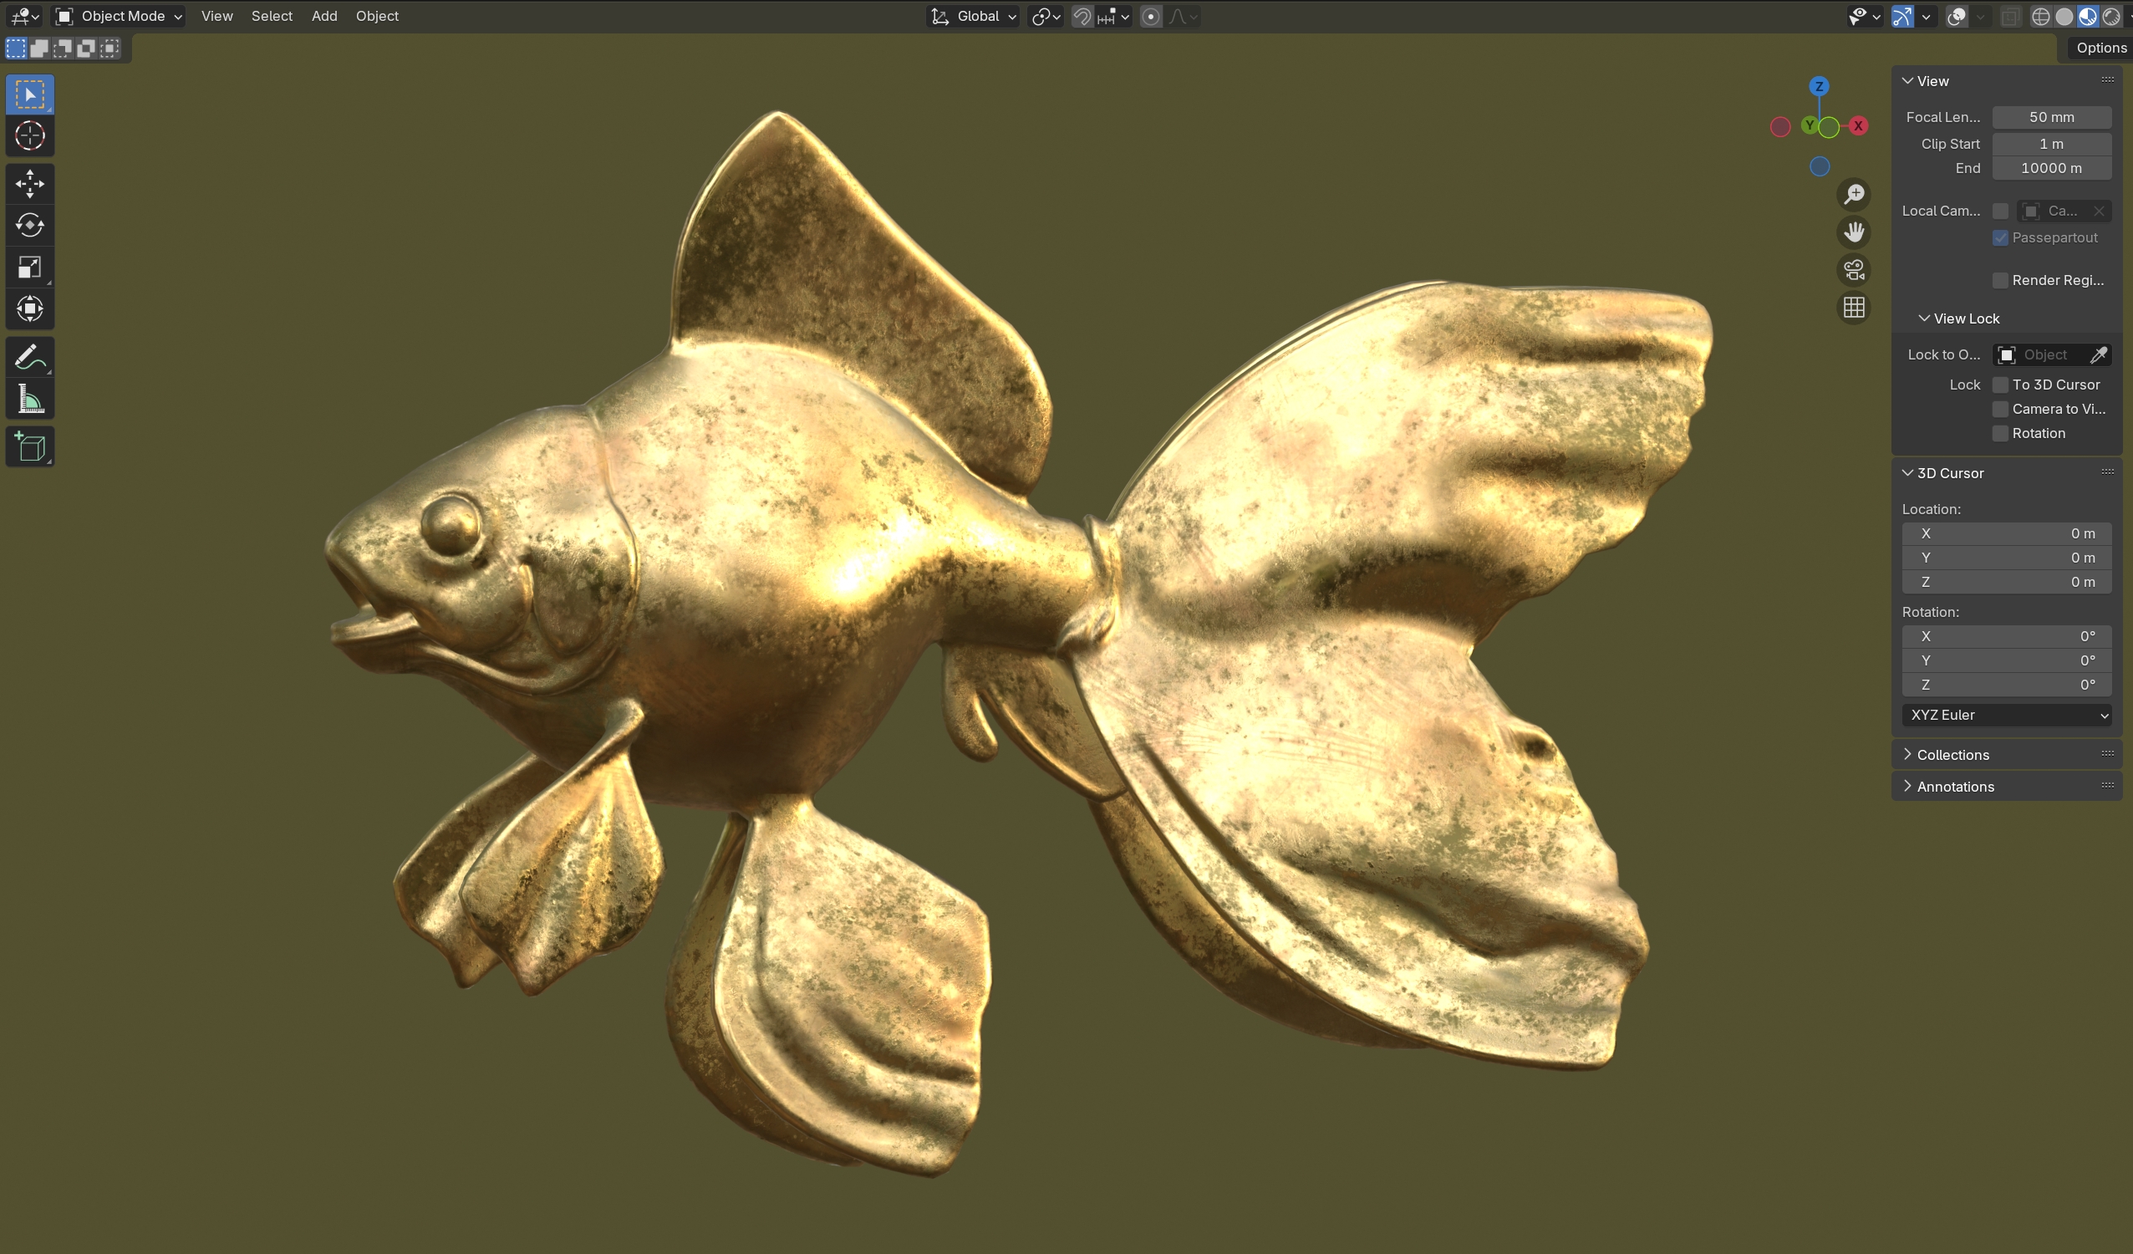2133x1254 pixels.
Task: Set selection mode to Subtract
Action: (x=63, y=48)
